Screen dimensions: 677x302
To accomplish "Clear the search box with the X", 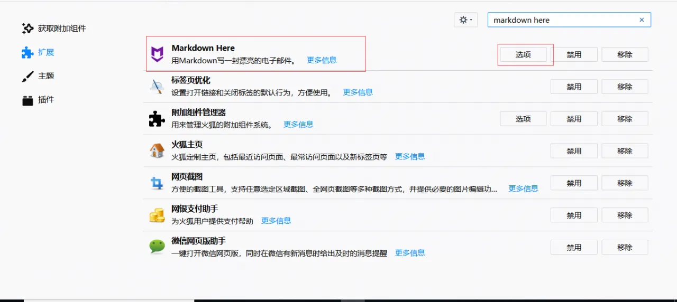I will 642,20.
